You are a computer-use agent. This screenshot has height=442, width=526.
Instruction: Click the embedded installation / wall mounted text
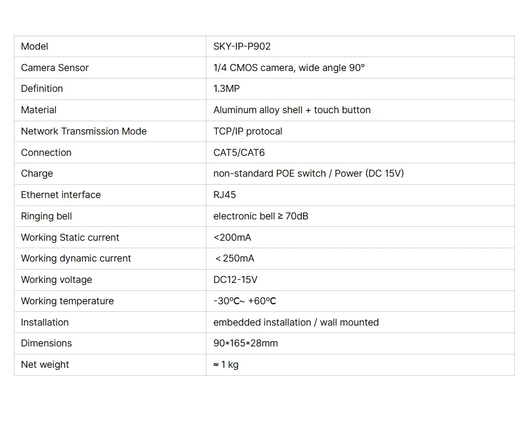coord(296,322)
